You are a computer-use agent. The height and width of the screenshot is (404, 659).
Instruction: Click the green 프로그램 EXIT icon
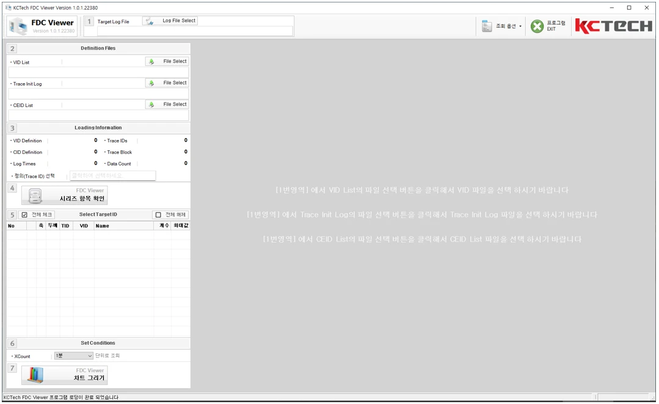click(537, 26)
